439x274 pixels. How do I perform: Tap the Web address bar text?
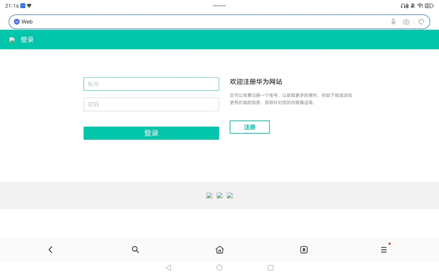click(27, 22)
